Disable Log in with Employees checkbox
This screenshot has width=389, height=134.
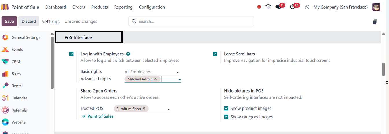click(71, 54)
